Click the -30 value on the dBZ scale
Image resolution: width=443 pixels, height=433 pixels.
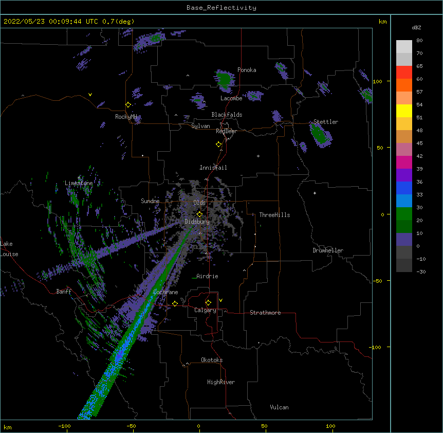tap(421, 272)
